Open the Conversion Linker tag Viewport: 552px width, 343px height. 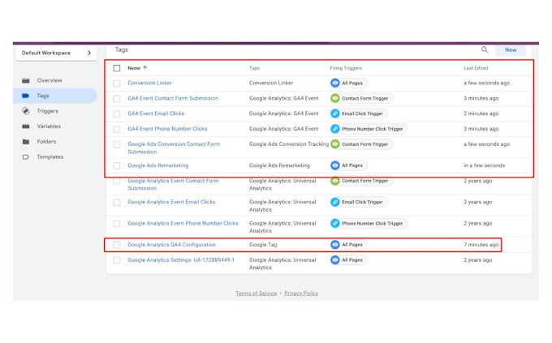[x=149, y=83]
